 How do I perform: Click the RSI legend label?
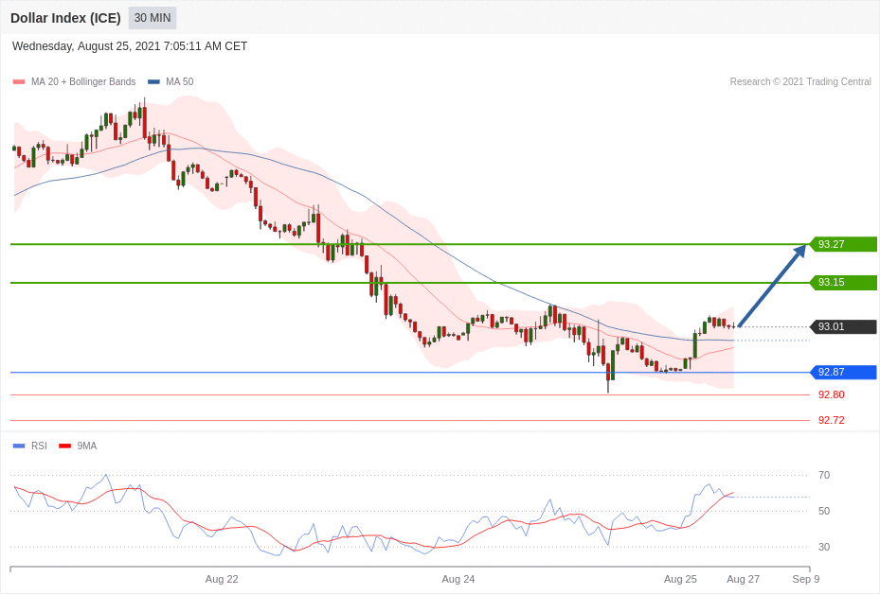click(39, 446)
